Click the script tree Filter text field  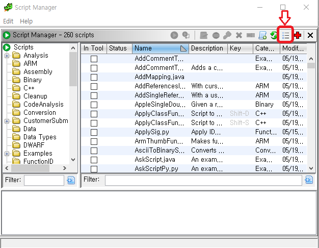point(44,180)
